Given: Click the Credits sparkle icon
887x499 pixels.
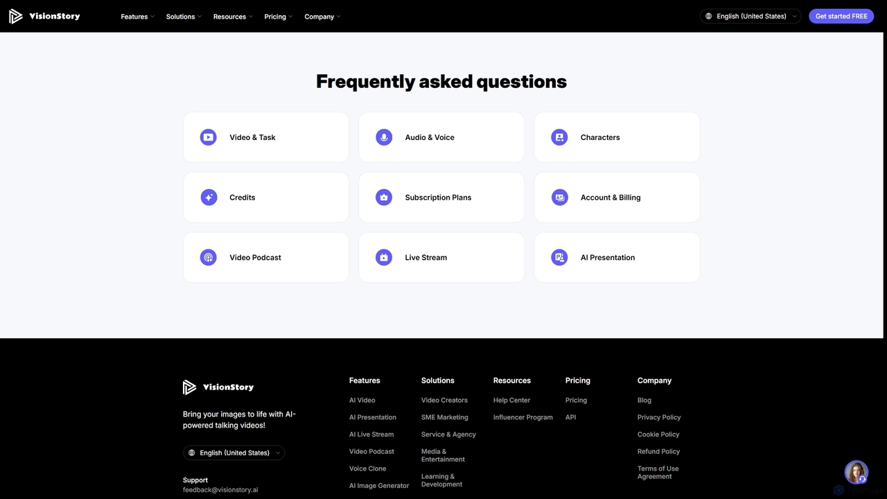Looking at the screenshot, I should 209,198.
